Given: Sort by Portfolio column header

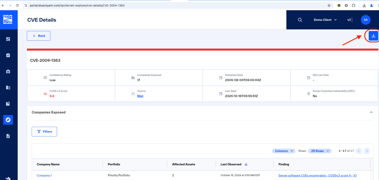Looking at the screenshot, I should pos(114,164).
